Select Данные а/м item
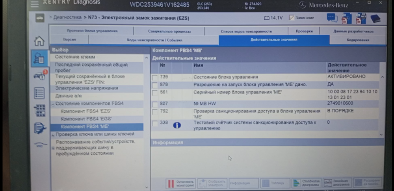The width and height of the screenshot is (394, 191). coord(97,96)
